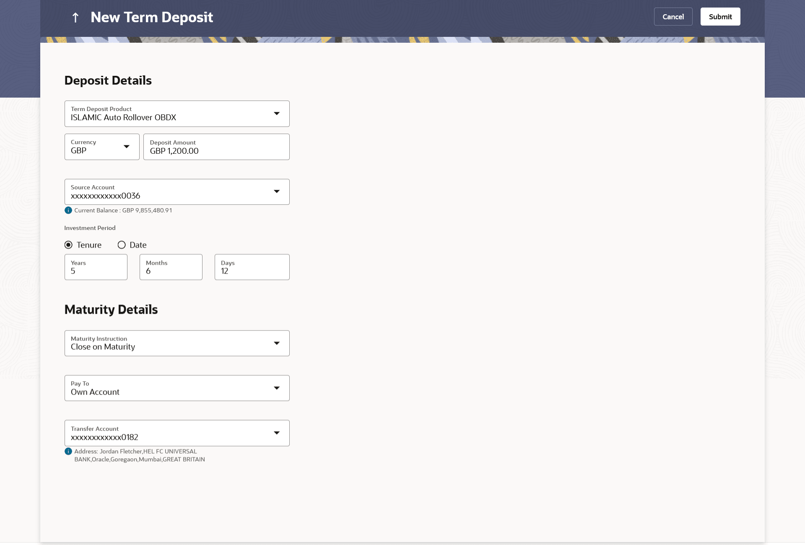Viewport: 805px width, 545px height.
Task: Select the Tenure radio button
Action: tap(69, 245)
